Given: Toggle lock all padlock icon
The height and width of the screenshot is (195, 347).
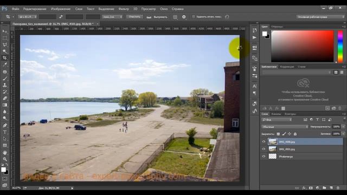Looking at the screenshot, I should (295, 134).
